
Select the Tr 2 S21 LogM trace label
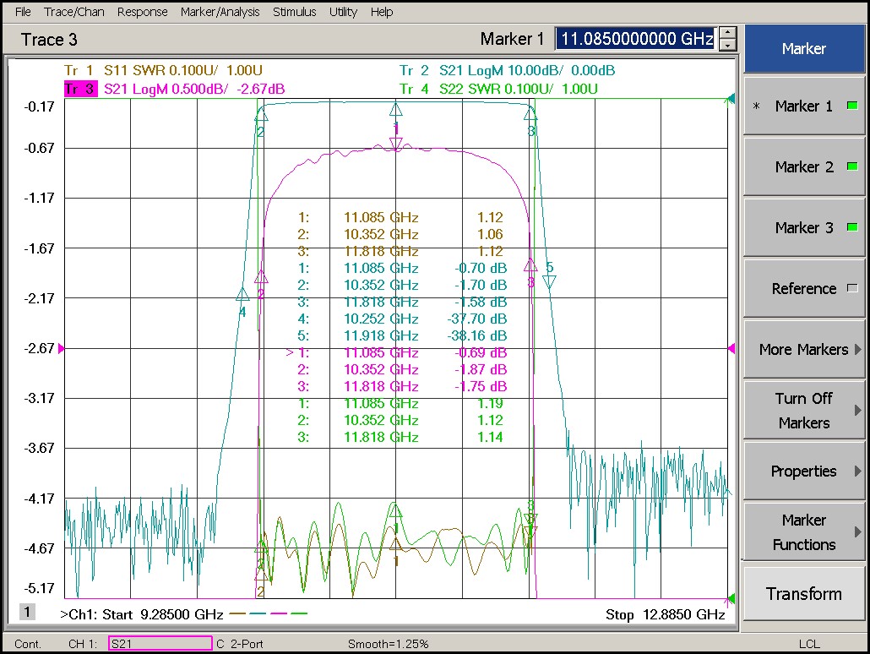(507, 70)
